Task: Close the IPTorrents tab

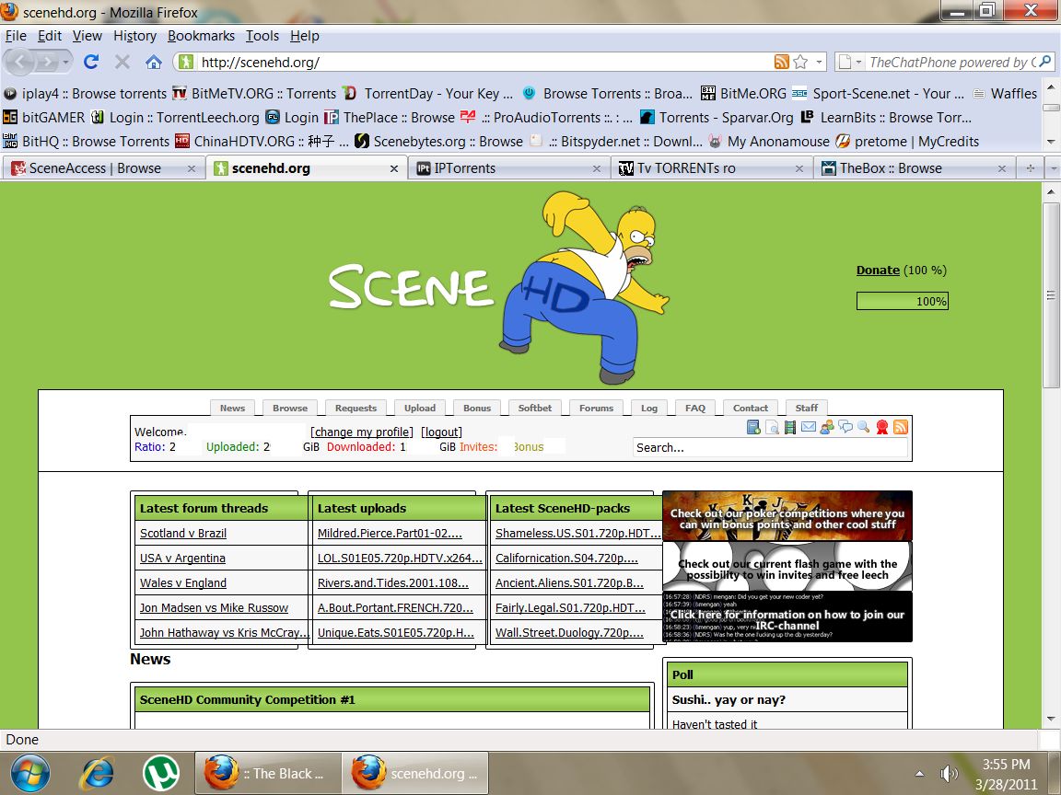Action: pos(596,168)
